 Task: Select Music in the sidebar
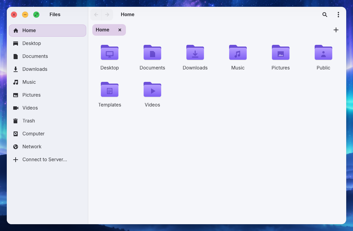click(x=48, y=82)
